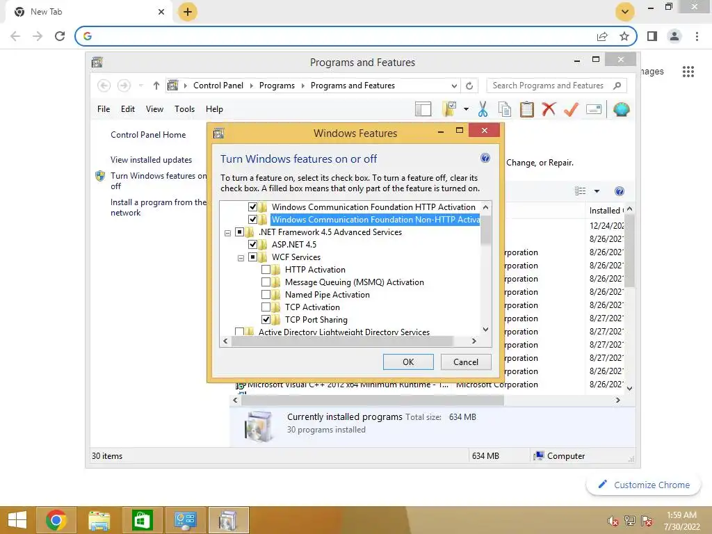The width and height of the screenshot is (712, 534).
Task: Click OK in Windows Features
Action: [407, 362]
